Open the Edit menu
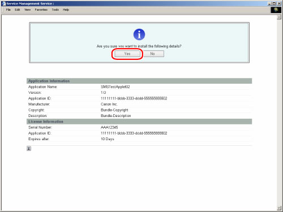This screenshot has height=212, width=283. click(x=18, y=10)
